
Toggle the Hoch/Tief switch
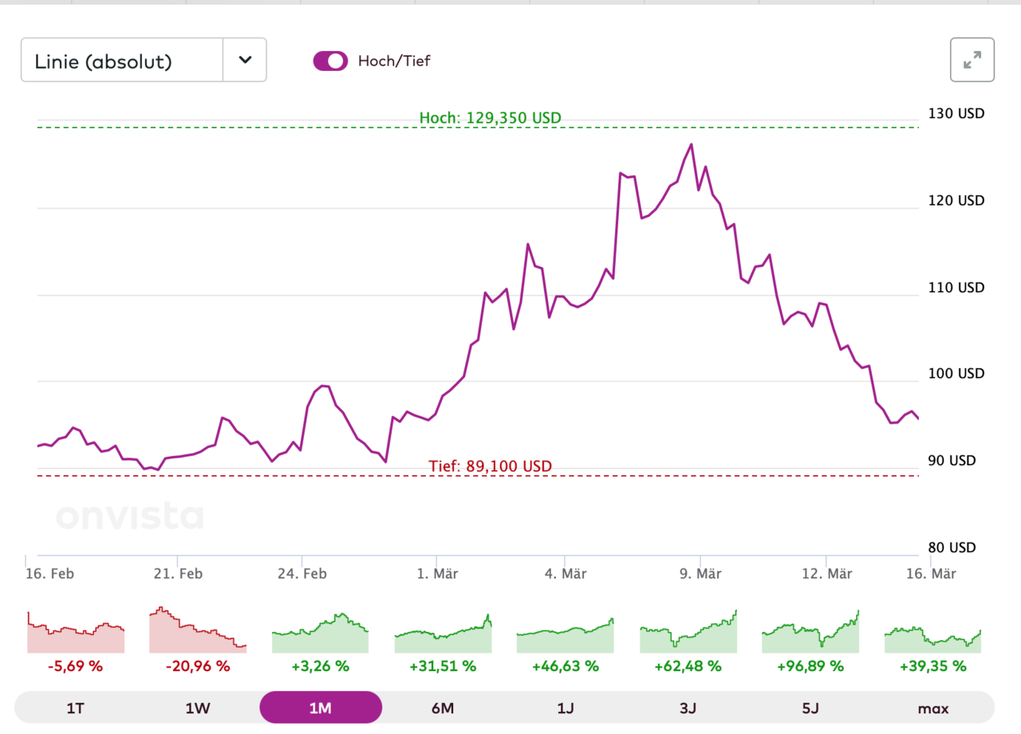pyautogui.click(x=330, y=61)
